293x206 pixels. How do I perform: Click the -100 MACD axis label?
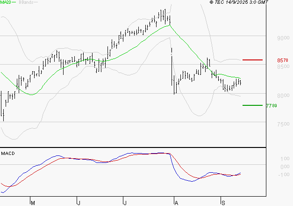tap(284, 175)
